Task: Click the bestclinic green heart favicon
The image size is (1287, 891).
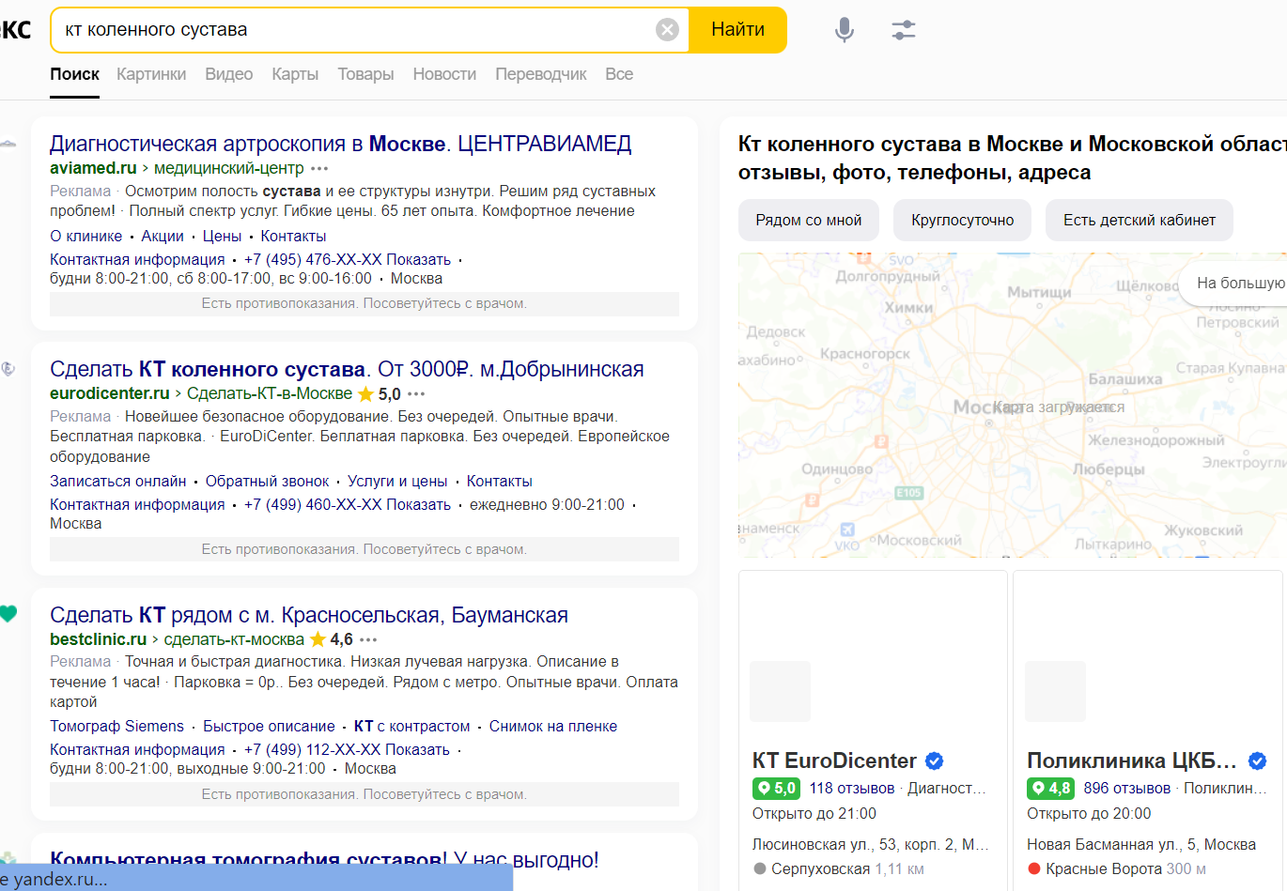Action: point(8,614)
